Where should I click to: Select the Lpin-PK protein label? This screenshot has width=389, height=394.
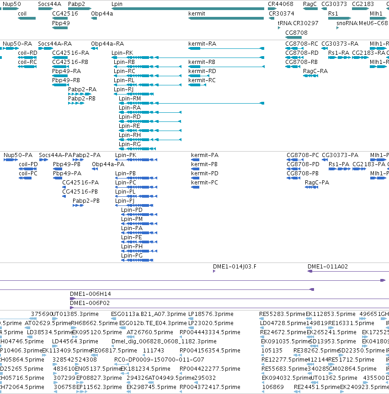[x=126, y=155]
